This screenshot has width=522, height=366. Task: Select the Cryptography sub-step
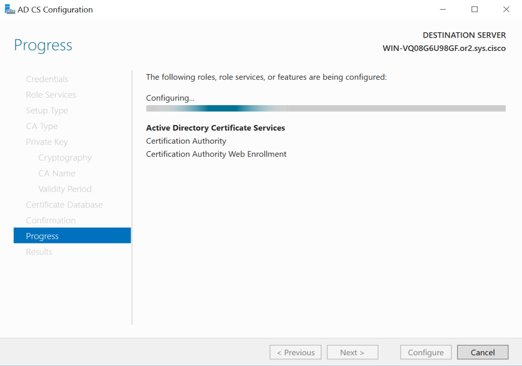65,158
